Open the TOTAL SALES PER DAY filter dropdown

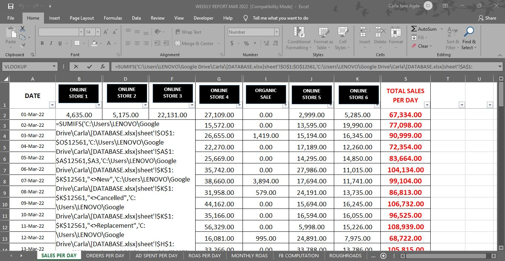pos(427,105)
